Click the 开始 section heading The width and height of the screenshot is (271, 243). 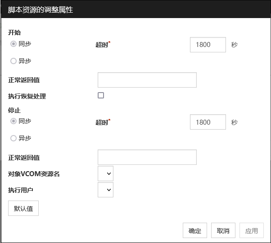click(x=14, y=33)
